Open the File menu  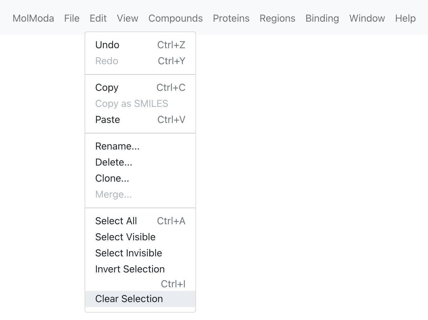pyautogui.click(x=72, y=18)
